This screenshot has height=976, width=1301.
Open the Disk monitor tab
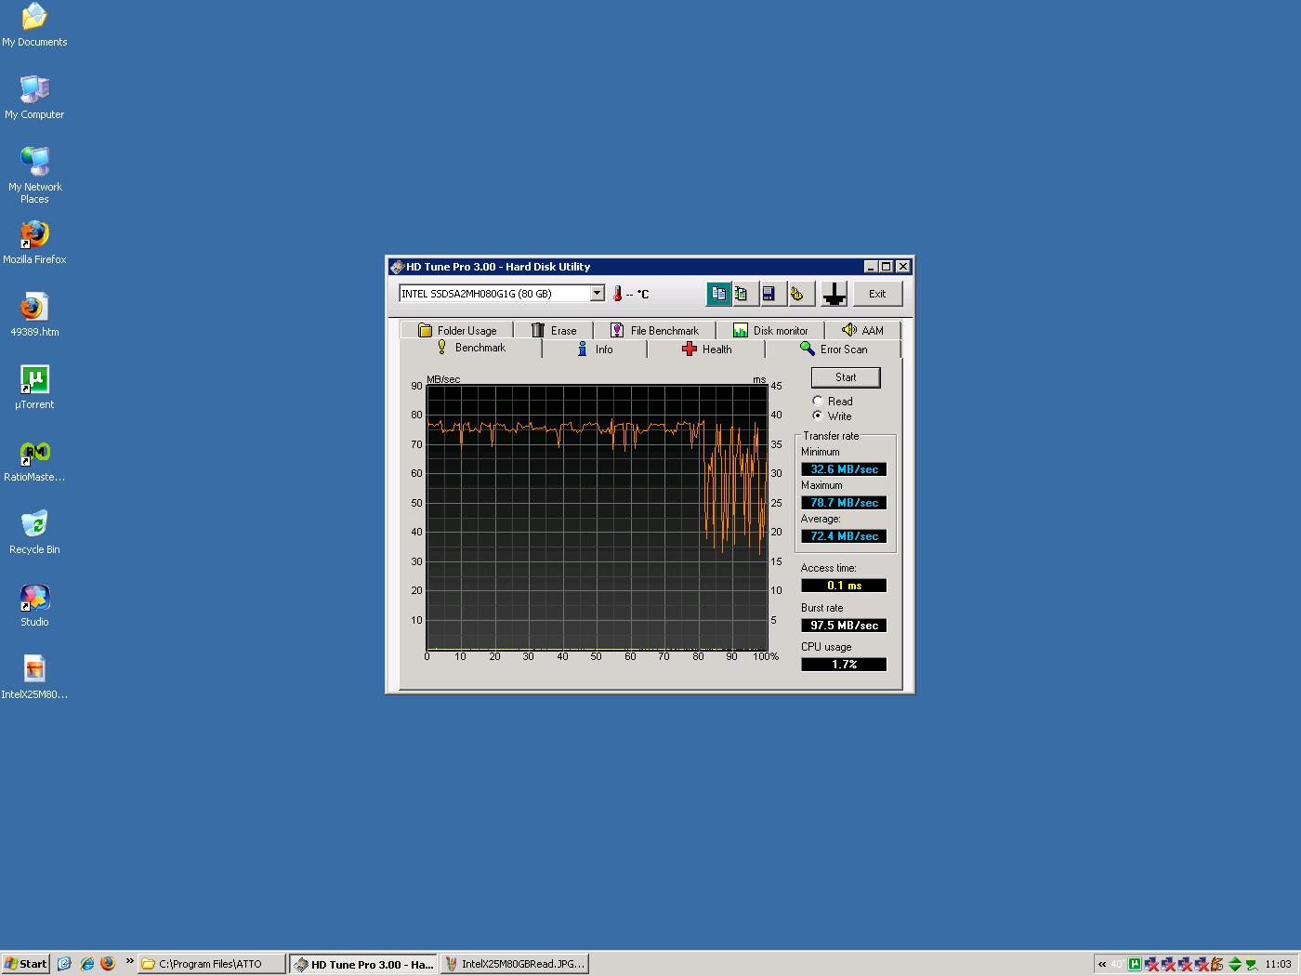(770, 330)
